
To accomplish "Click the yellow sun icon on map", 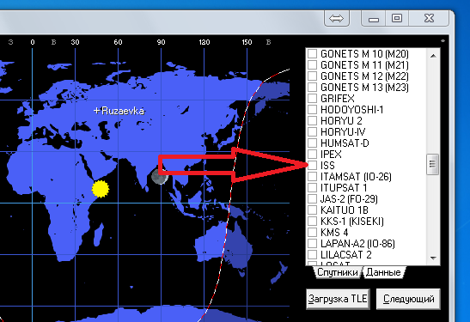I will pos(101,189).
